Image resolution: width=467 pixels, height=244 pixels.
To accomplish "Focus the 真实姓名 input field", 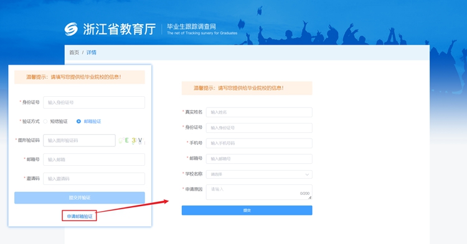I will (259, 112).
